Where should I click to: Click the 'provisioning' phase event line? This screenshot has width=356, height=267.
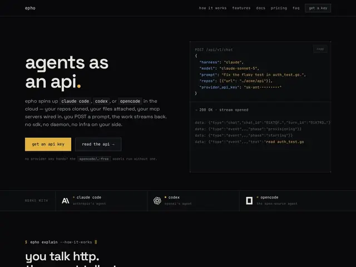[x=248, y=129]
